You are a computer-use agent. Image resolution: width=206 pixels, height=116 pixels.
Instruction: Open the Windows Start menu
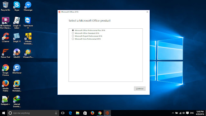tap(4, 113)
